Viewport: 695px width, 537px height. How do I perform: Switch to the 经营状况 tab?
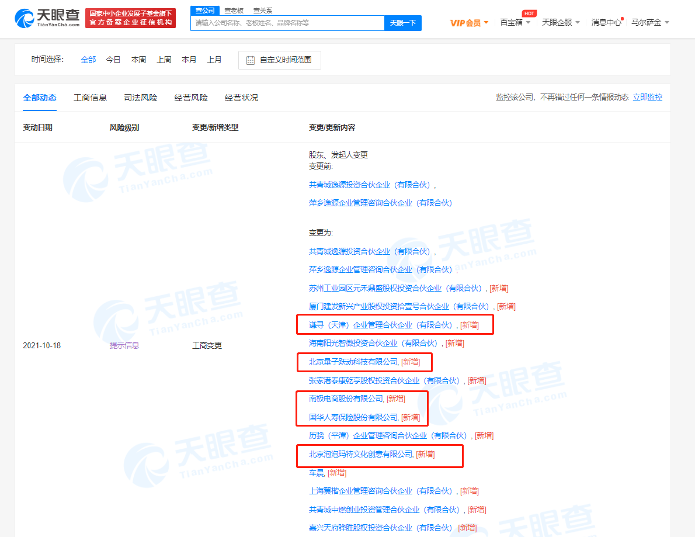click(242, 98)
